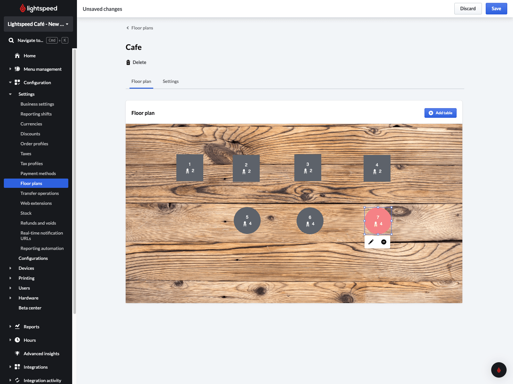Click the Home house icon in sidebar
Screen dimensions: 513x384
point(17,56)
